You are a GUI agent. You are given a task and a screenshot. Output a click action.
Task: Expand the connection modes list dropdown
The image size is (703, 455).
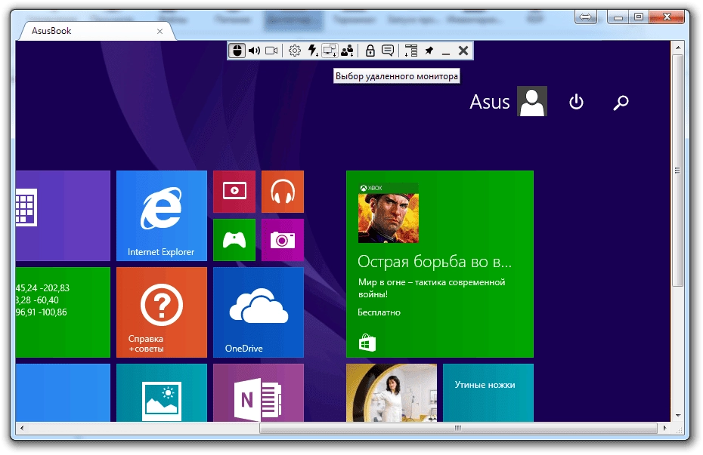point(410,51)
